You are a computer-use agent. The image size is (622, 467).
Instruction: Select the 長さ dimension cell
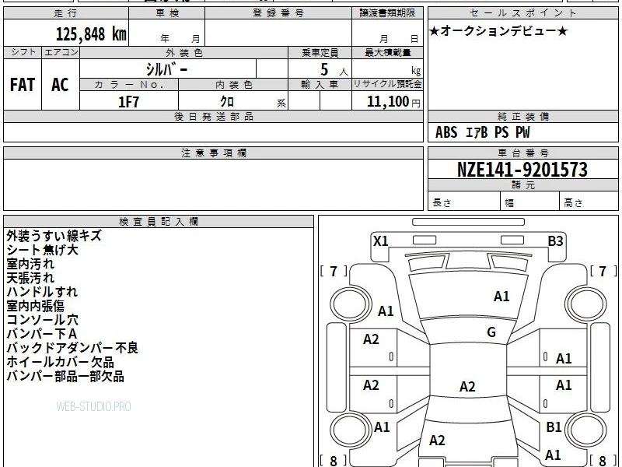(463, 202)
